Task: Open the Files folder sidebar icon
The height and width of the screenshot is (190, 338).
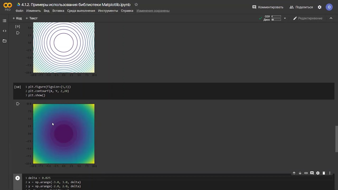Action: tap(4, 41)
